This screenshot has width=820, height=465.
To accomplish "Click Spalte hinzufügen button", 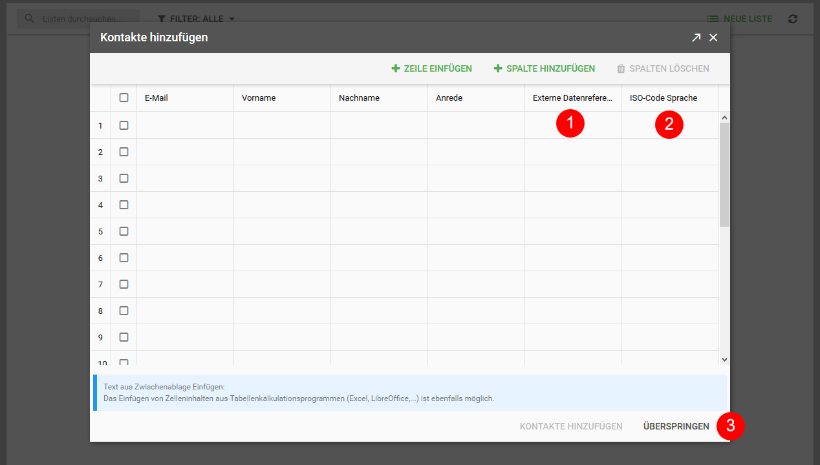I will (x=545, y=68).
